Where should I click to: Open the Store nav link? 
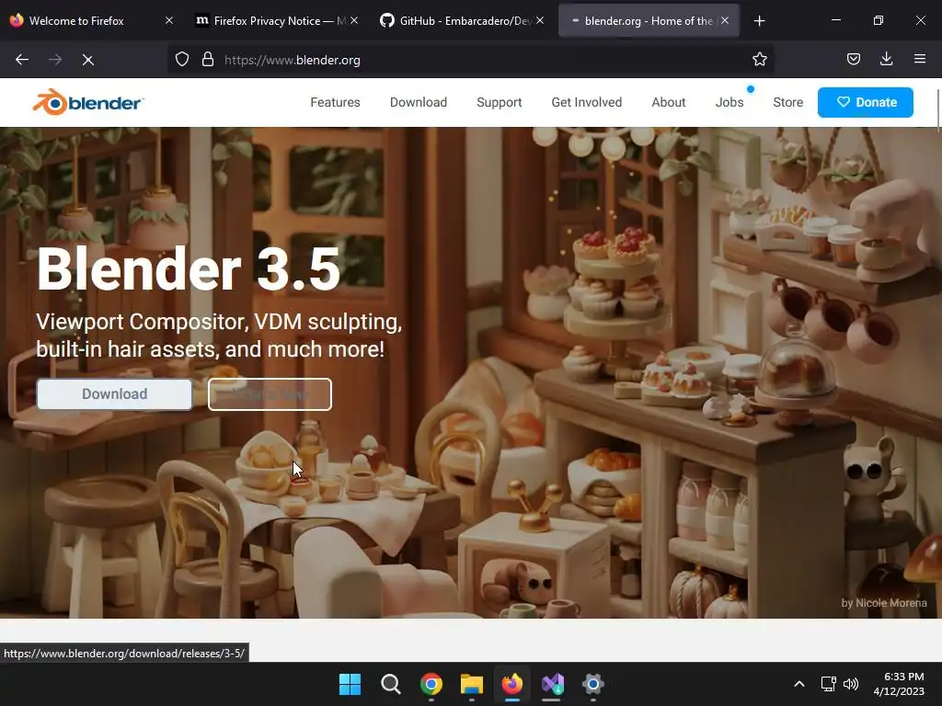787,102
